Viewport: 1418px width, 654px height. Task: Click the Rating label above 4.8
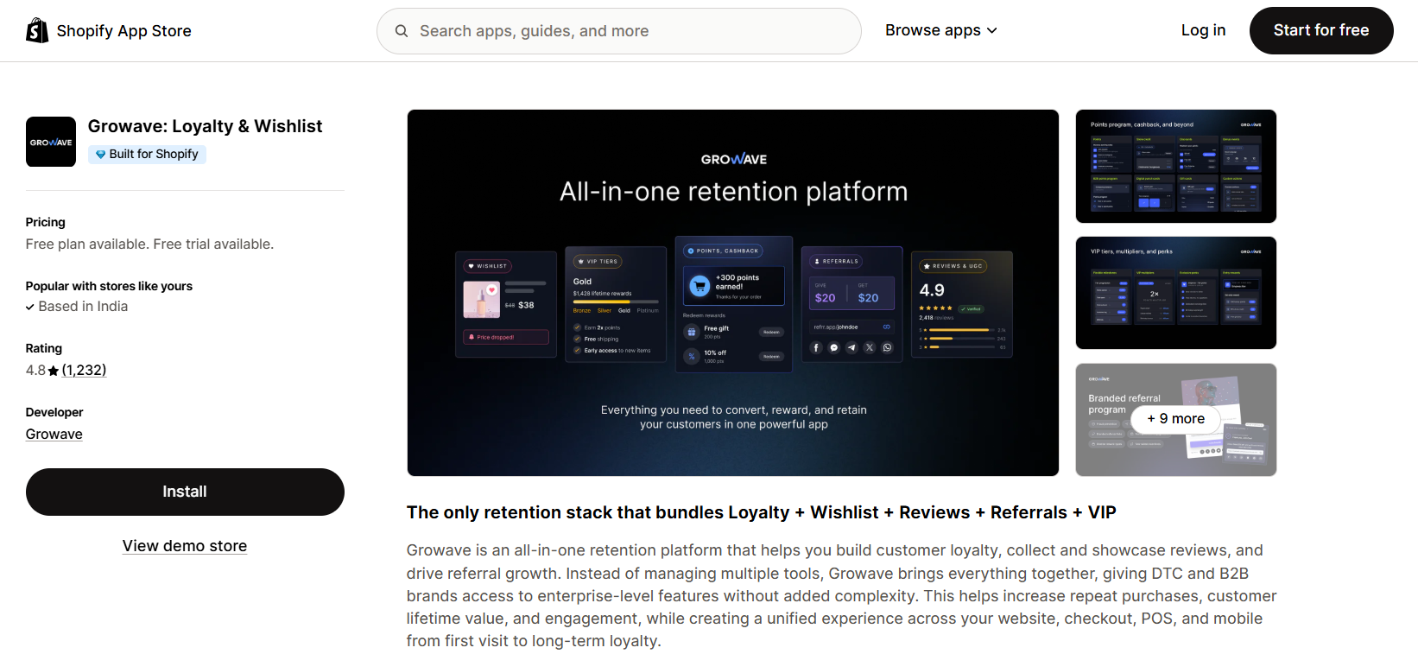(44, 348)
